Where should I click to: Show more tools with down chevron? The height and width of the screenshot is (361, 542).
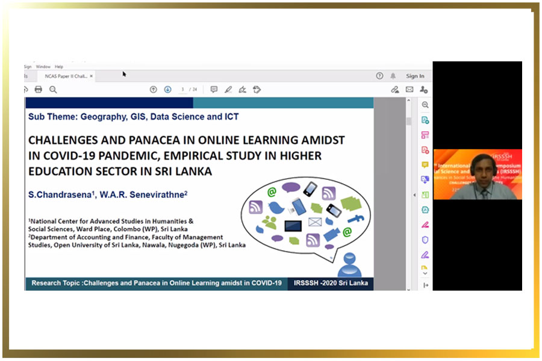pyautogui.click(x=425, y=273)
